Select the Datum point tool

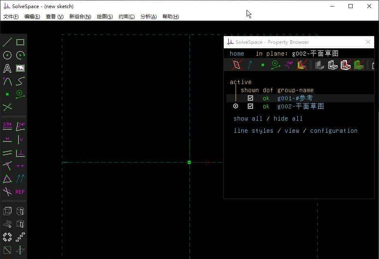point(7,94)
